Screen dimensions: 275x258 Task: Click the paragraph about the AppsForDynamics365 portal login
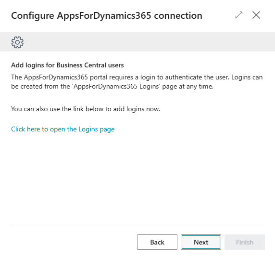(137, 82)
